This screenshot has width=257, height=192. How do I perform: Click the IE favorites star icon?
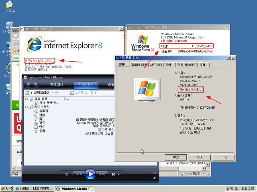click(15, 51)
